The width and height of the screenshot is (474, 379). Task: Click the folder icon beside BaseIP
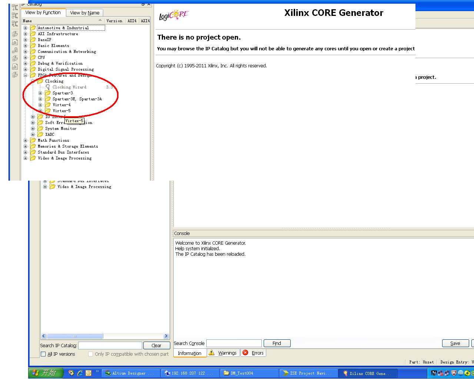point(33,40)
